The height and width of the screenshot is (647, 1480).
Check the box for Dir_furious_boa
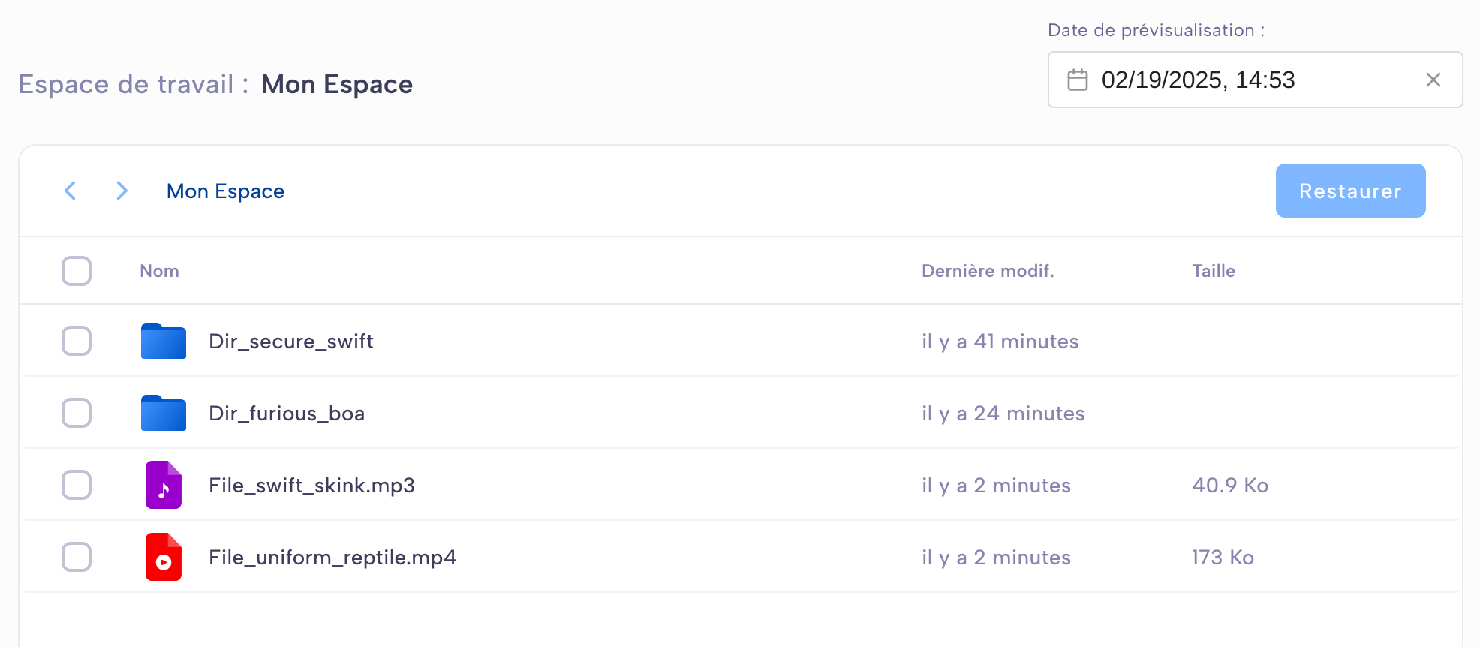(77, 413)
